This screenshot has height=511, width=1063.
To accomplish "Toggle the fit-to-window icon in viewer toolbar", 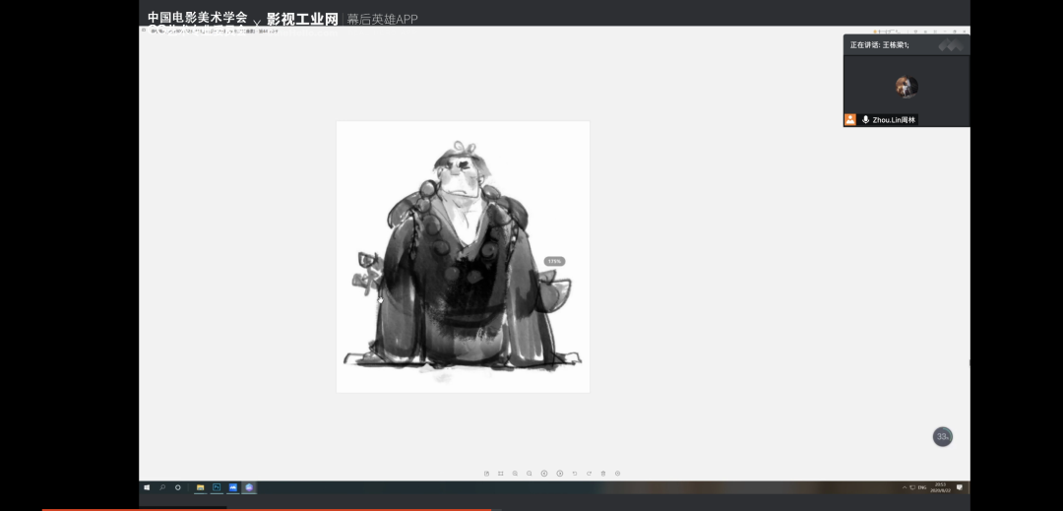I will pyautogui.click(x=500, y=473).
